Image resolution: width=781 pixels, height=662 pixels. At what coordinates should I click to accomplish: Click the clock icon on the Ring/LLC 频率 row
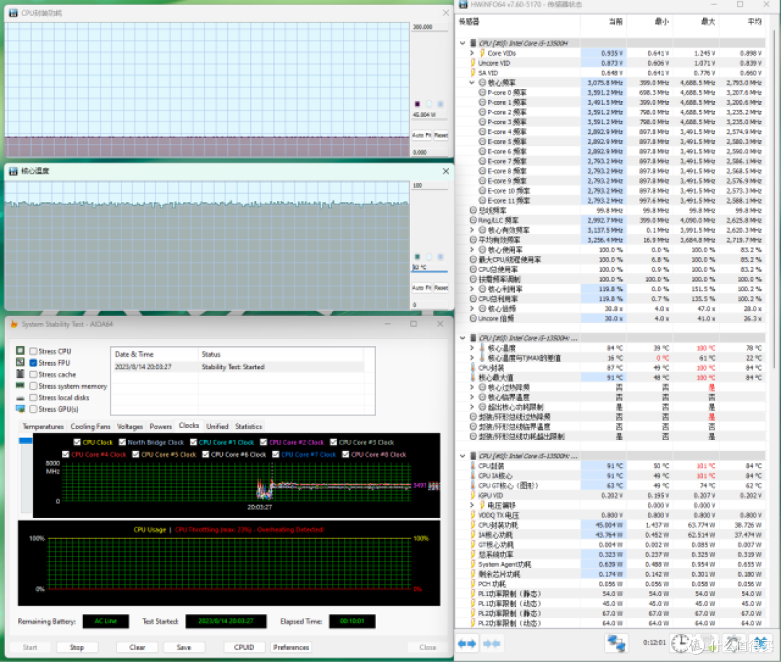473,220
